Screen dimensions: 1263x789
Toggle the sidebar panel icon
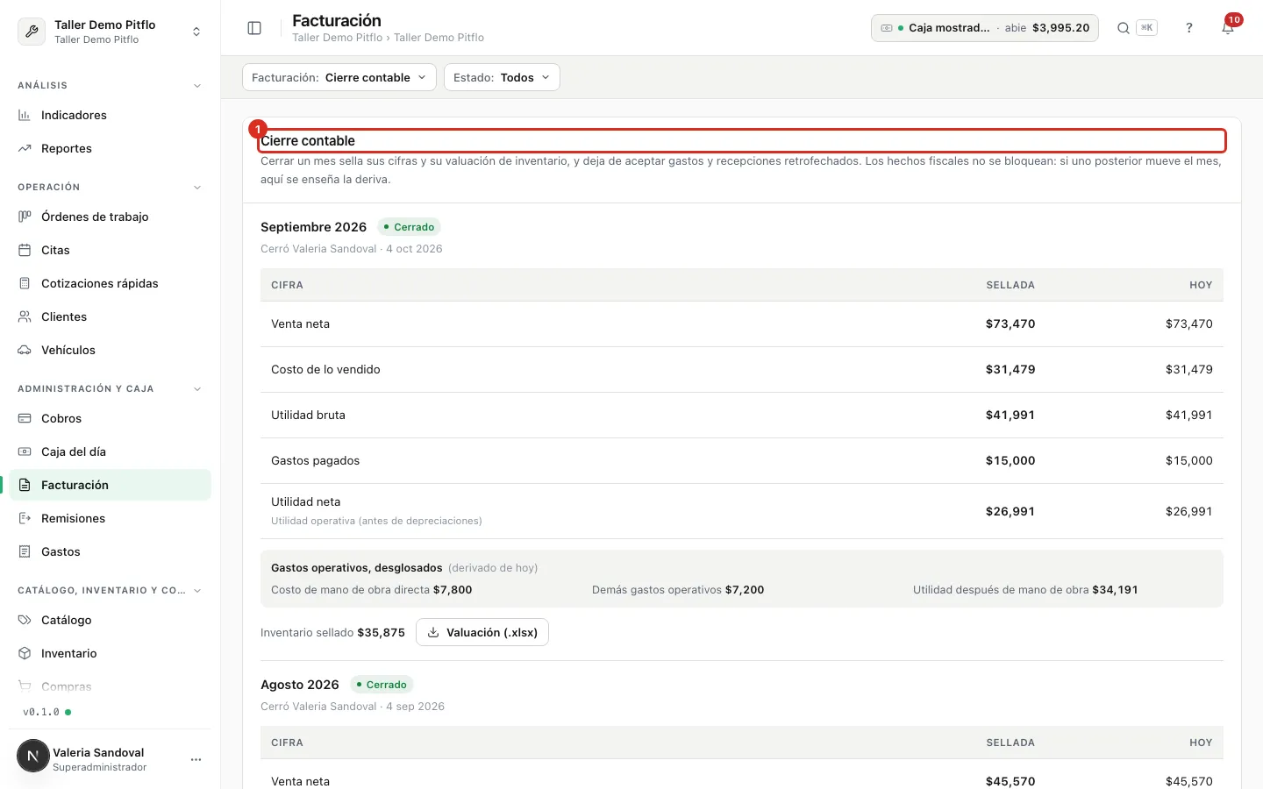pos(254,28)
